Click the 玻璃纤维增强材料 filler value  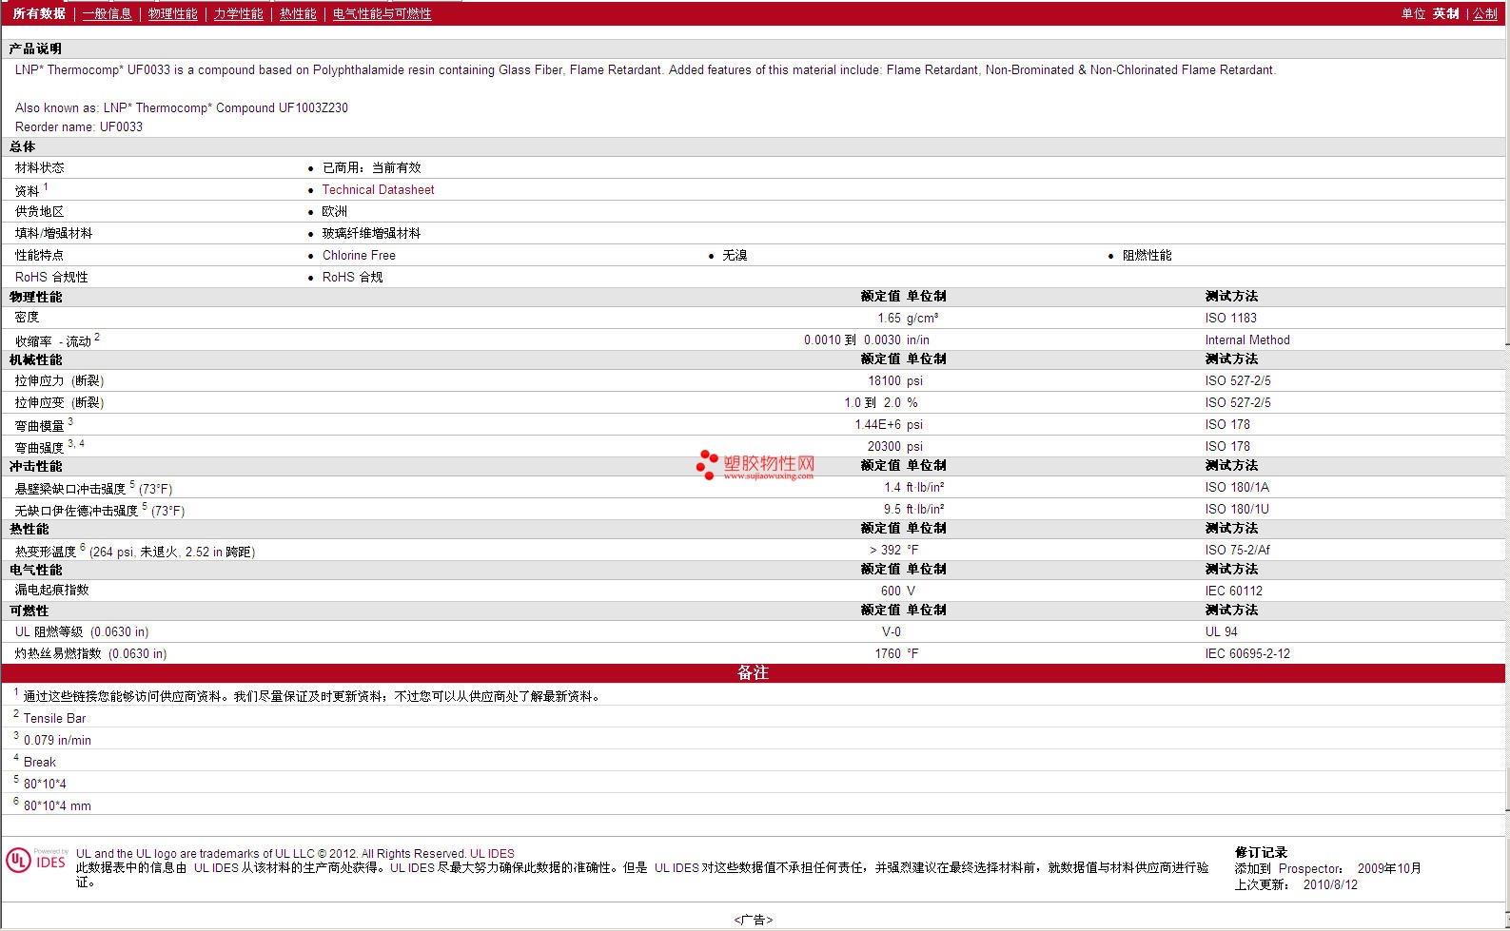371,233
